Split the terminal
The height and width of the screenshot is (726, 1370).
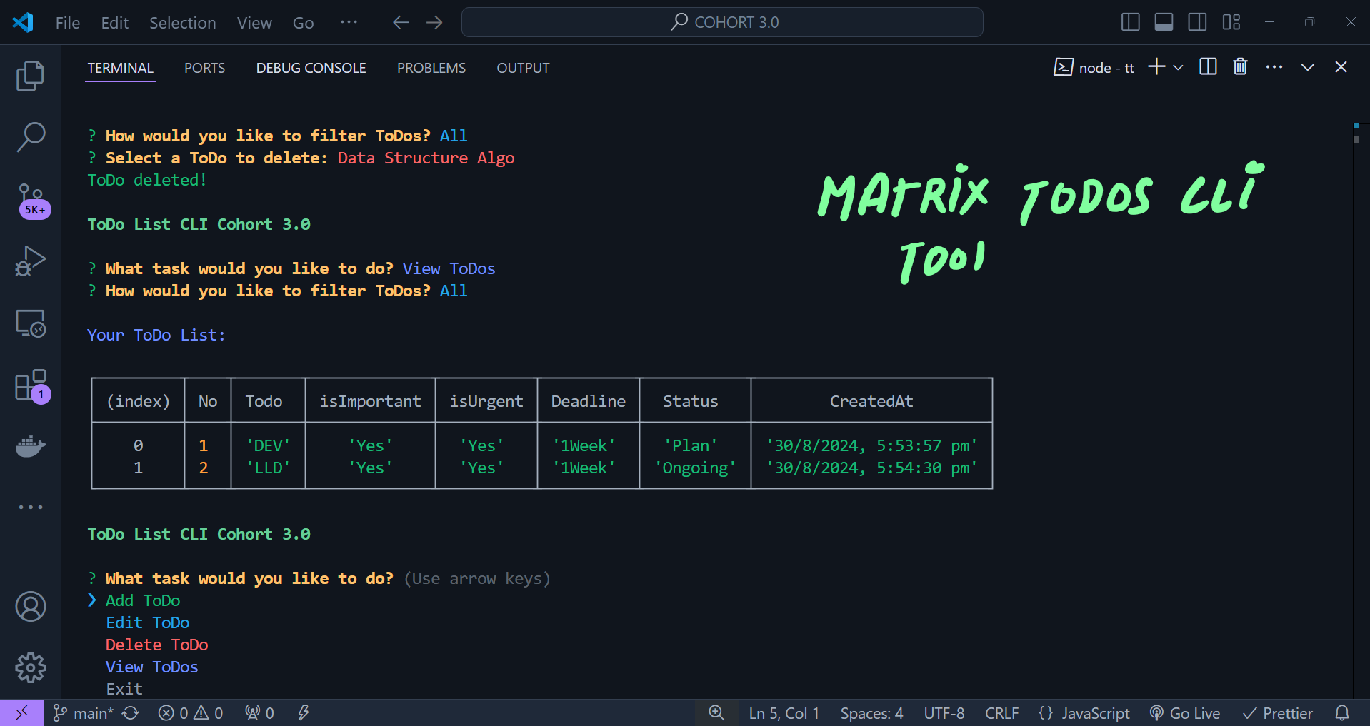(1208, 67)
